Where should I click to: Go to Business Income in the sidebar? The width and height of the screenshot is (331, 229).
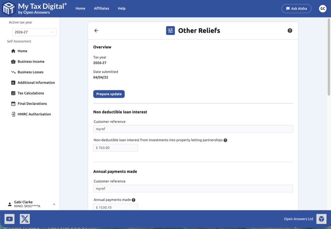[31, 61]
